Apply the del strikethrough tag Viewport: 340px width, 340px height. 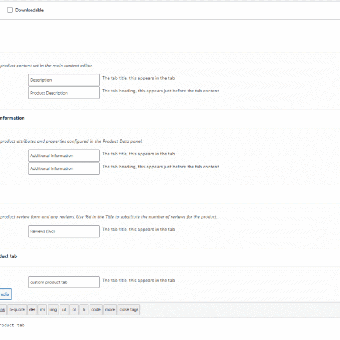[x=32, y=309]
